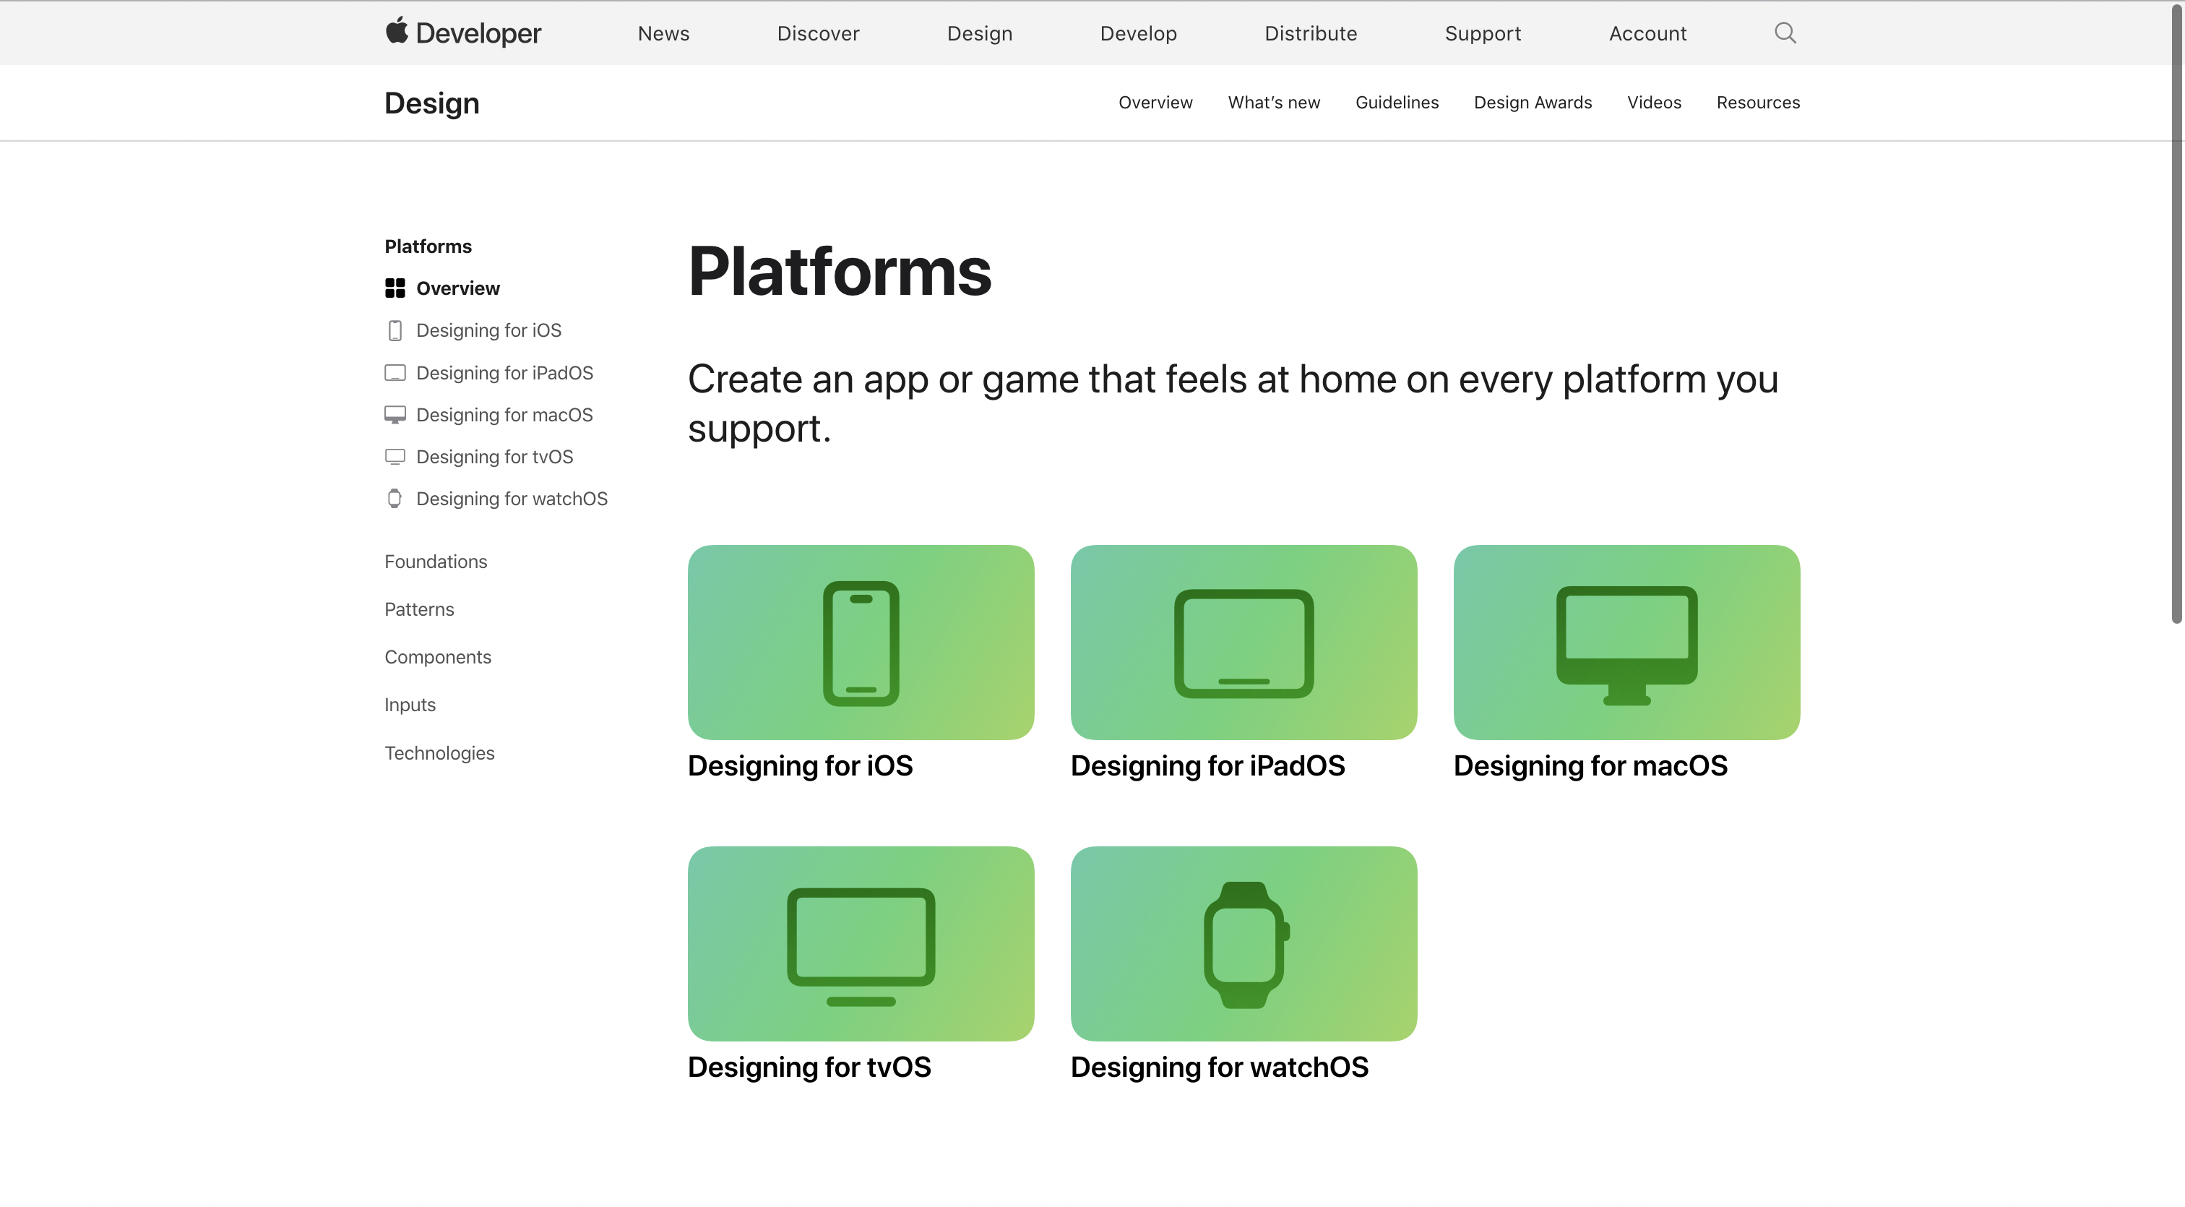The width and height of the screenshot is (2185, 1207).
Task: Open the Designing for watchOS green card
Action: 1244,943
